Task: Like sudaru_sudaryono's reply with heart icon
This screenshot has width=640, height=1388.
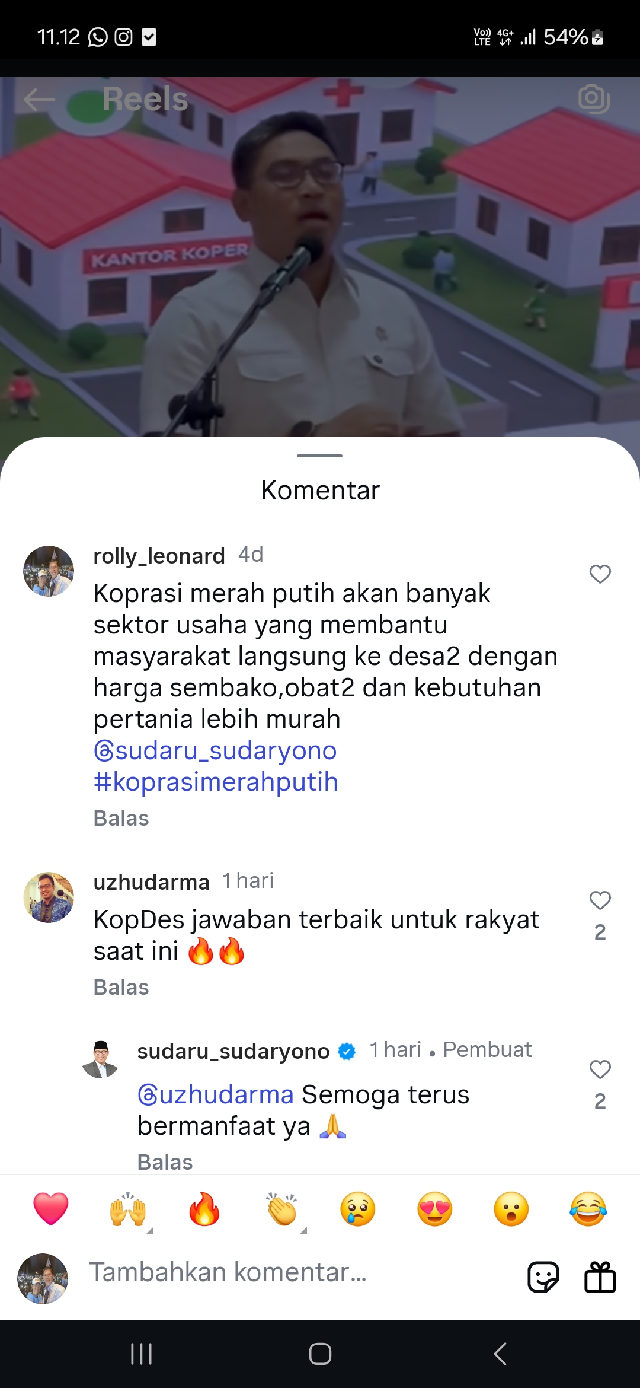Action: tap(600, 1069)
